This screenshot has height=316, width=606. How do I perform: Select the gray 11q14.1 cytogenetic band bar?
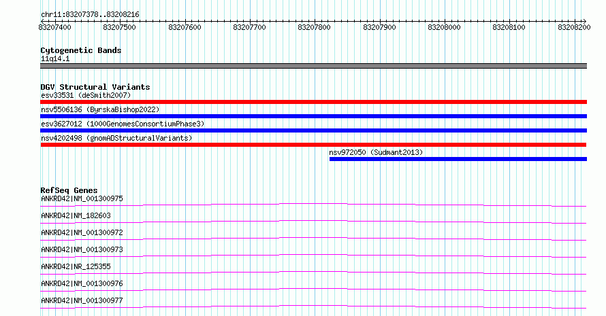pos(313,66)
